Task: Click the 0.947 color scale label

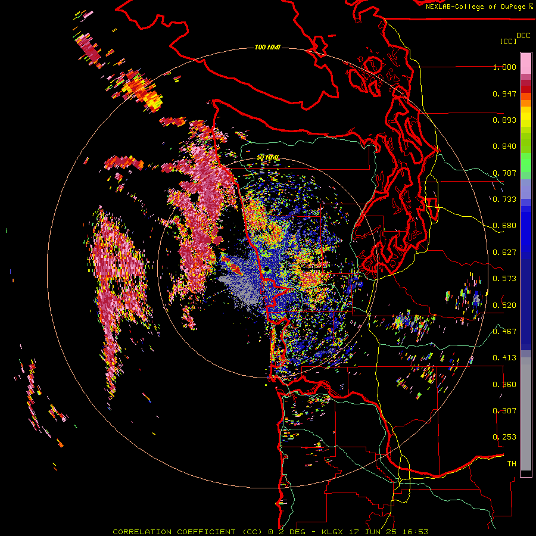Action: pyautogui.click(x=504, y=94)
